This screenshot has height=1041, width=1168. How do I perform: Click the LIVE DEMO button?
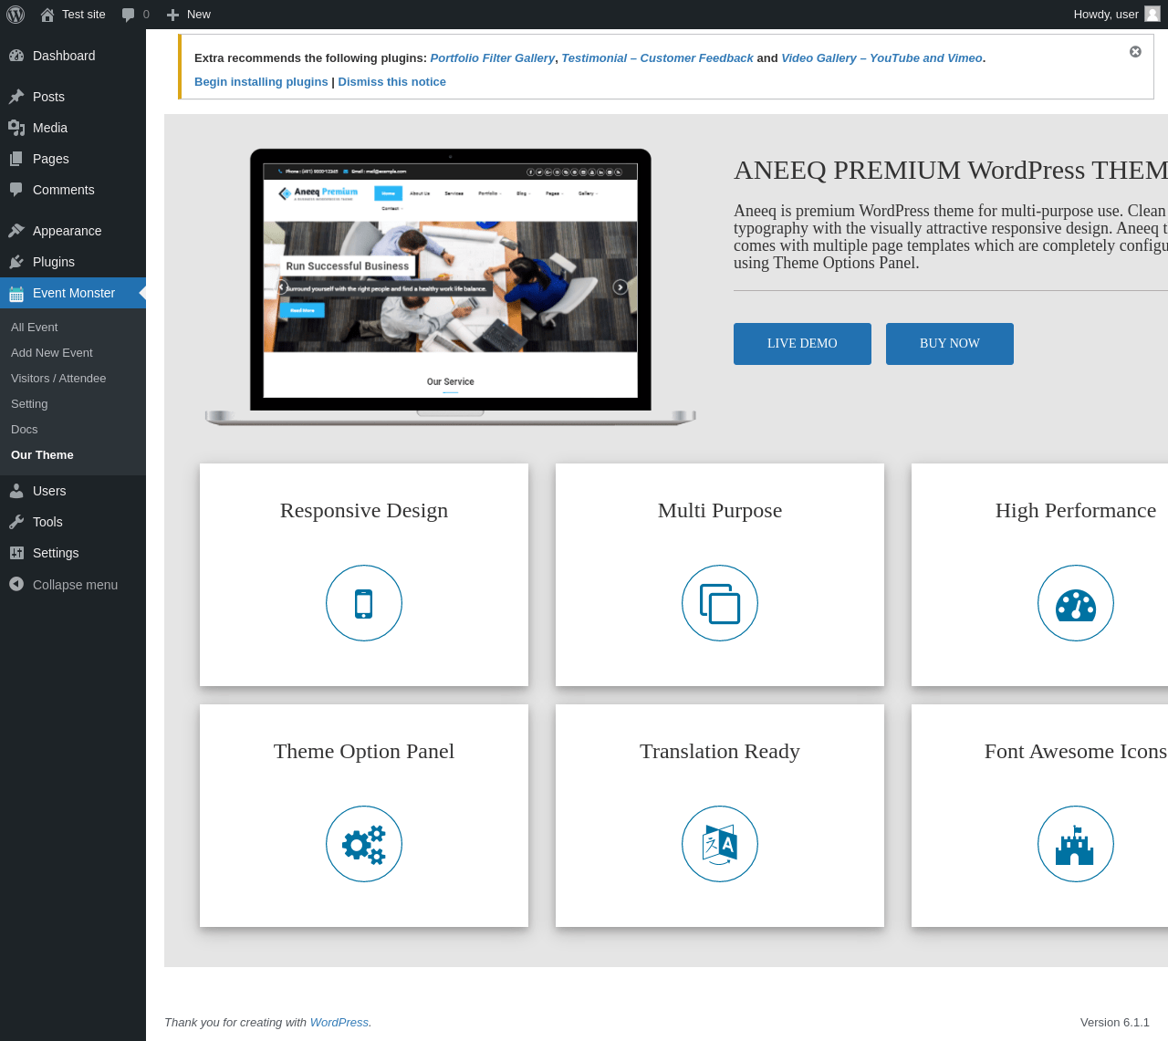(802, 344)
